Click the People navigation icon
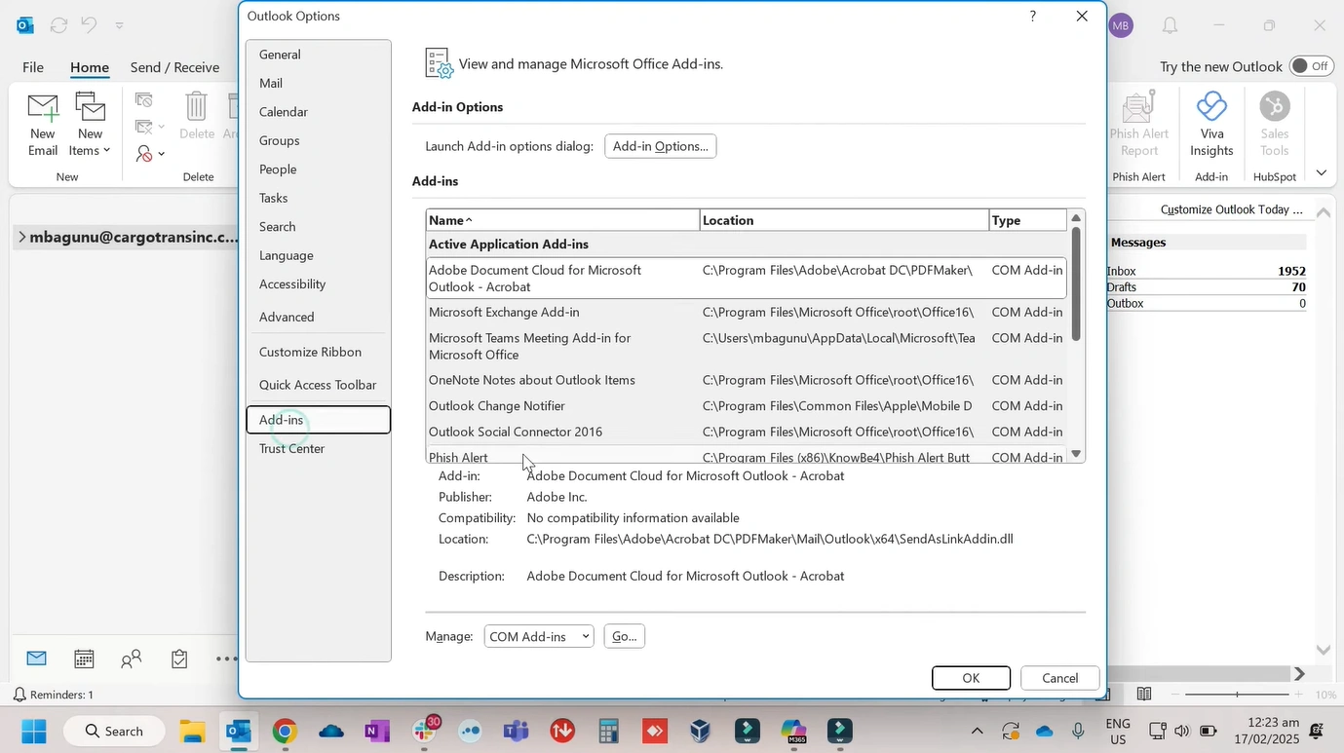 point(130,660)
